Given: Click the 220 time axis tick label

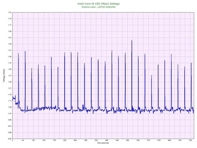Looking at the screenshot, I should click(65, 140).
